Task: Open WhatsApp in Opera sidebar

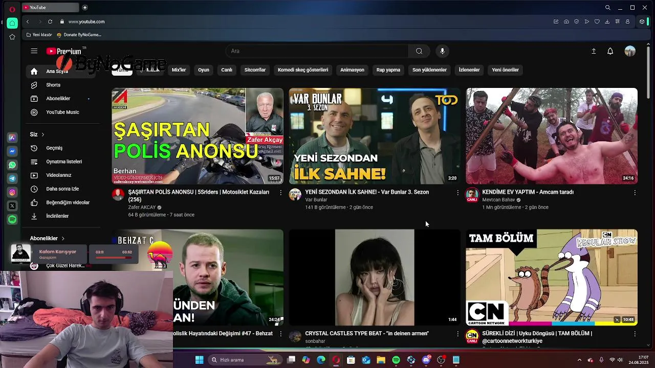Action: (x=12, y=165)
